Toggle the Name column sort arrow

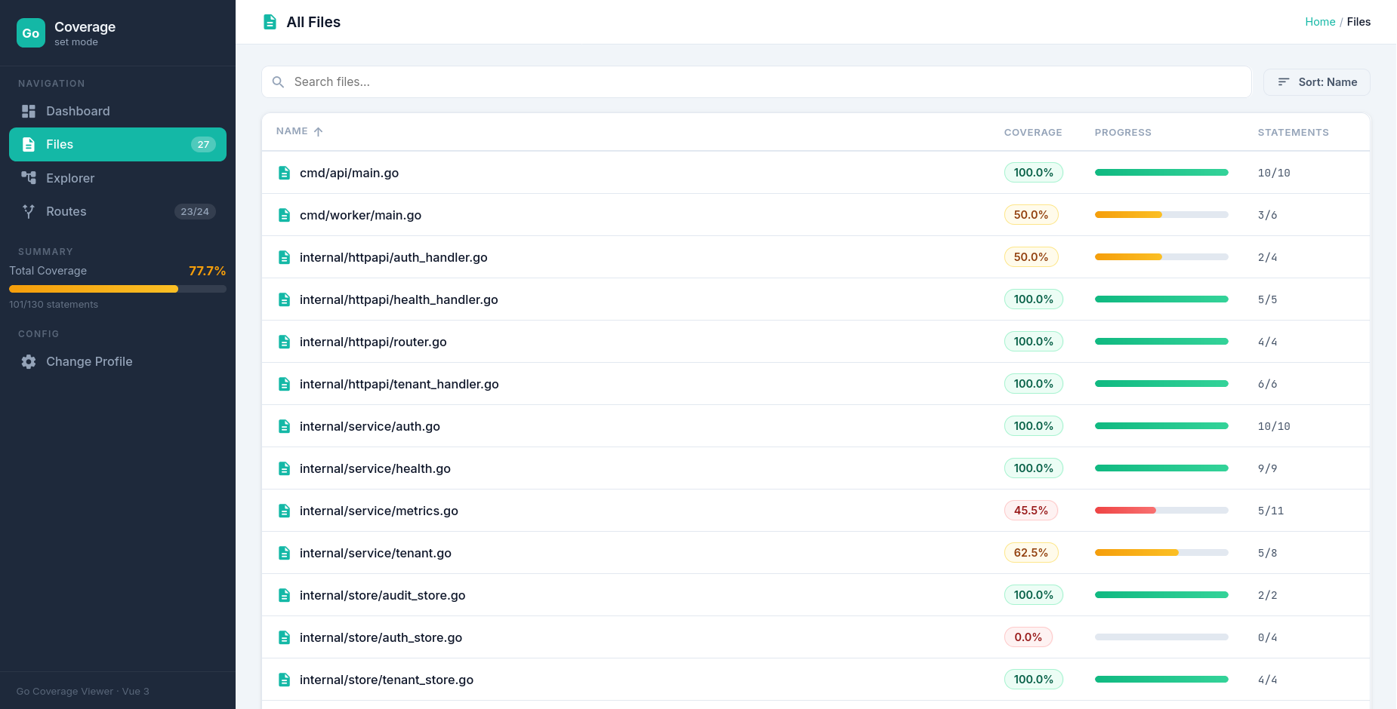pos(318,132)
